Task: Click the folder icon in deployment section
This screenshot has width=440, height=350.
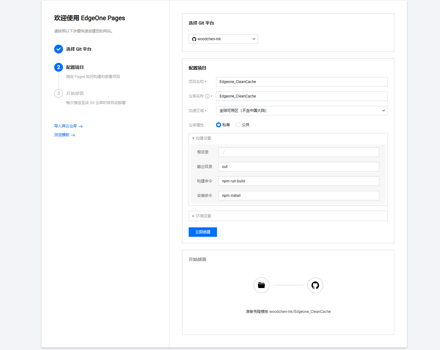Action: 261,285
